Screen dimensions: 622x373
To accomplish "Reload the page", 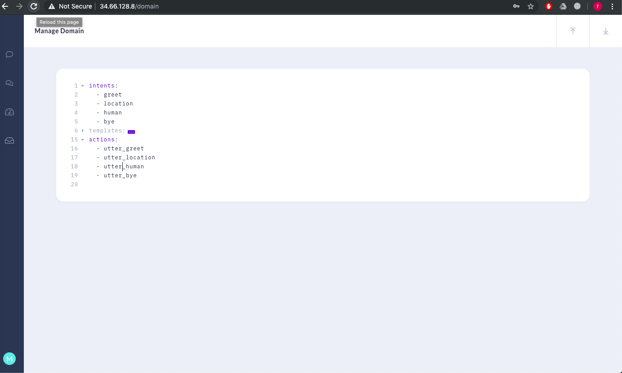I will coord(33,6).
